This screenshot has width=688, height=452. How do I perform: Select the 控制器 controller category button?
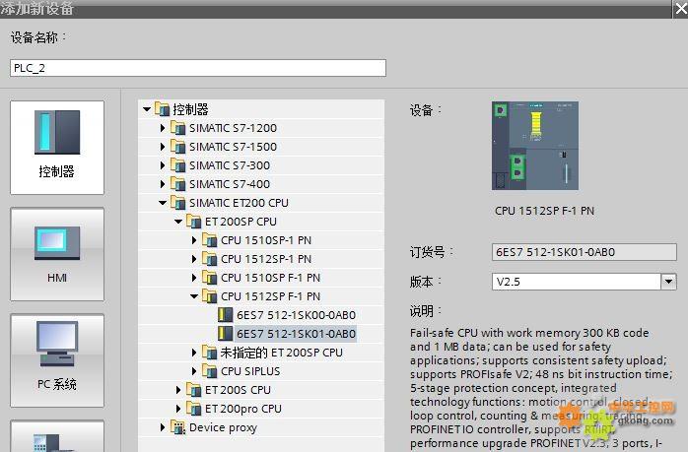coord(57,148)
